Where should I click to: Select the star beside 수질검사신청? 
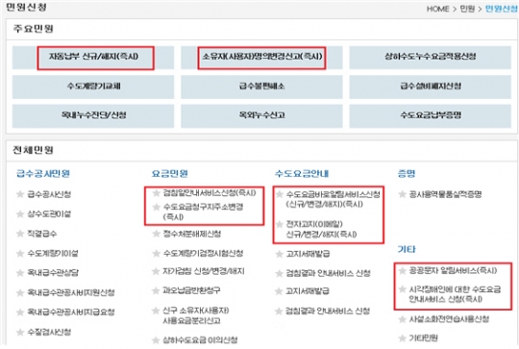tap(20, 332)
